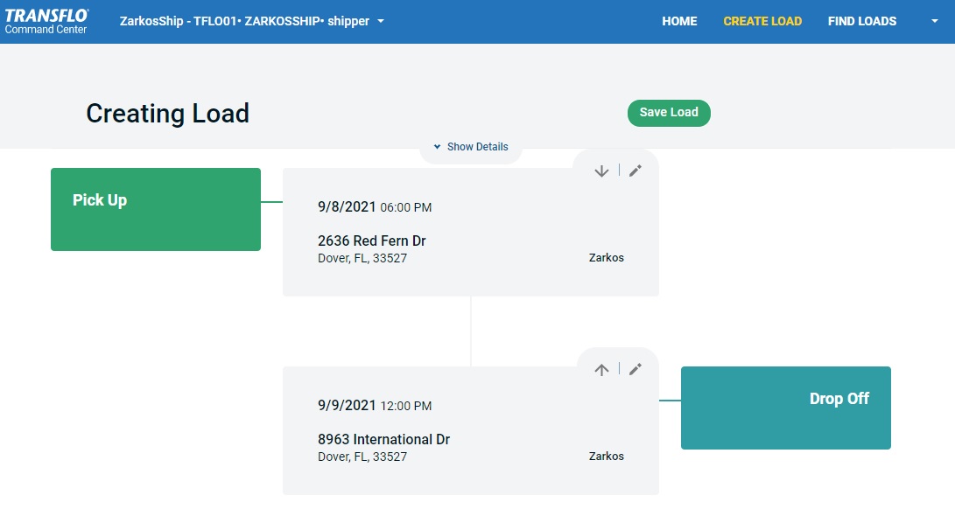The width and height of the screenshot is (955, 516).
Task: Open the ZarkosShip shipper dropdown
Action: tap(251, 21)
